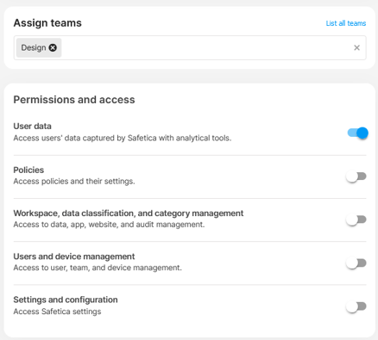The width and height of the screenshot is (378, 340).
Task: Click the Access Safetica settings description
Action: point(57,312)
